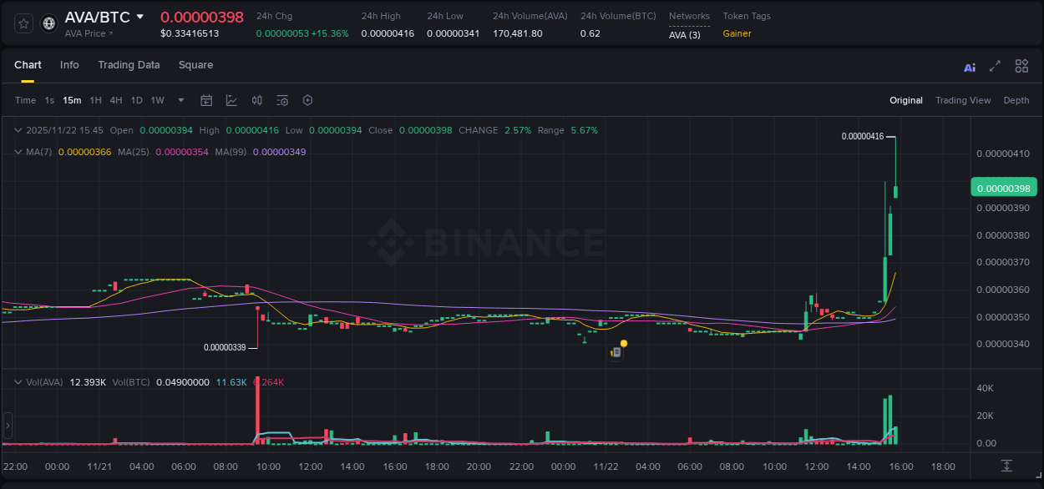1044x489 pixels.
Task: Hide the MA indicator lines via the chevron
Action: pos(18,152)
